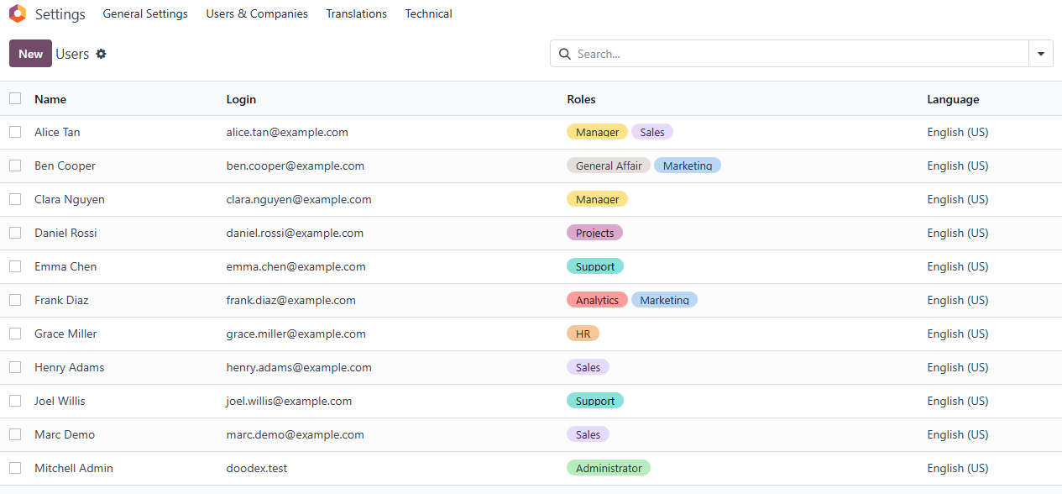This screenshot has width=1062, height=494.
Task: Open the Joel Willis user record
Action: pos(60,401)
